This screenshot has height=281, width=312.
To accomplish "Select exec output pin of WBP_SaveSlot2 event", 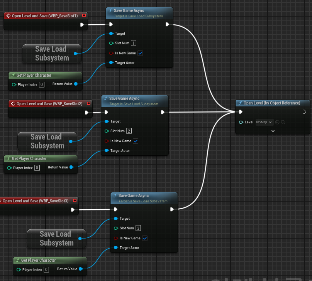I will [86, 113].
